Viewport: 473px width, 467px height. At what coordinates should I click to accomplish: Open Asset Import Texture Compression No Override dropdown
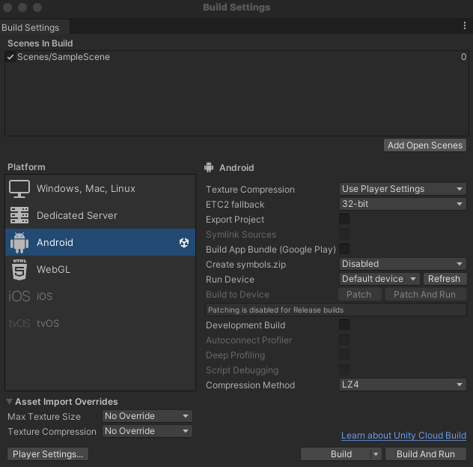pyautogui.click(x=147, y=431)
